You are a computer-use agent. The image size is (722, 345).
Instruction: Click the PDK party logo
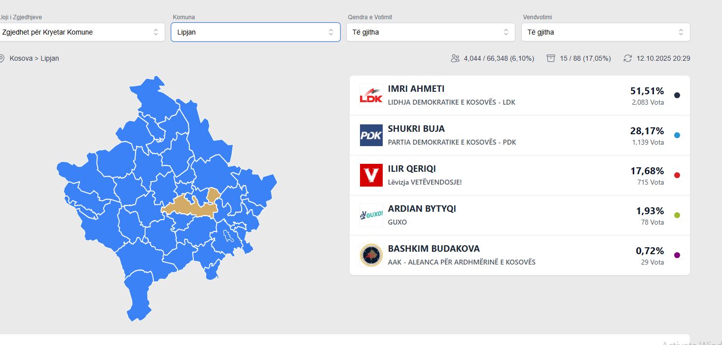tap(371, 135)
